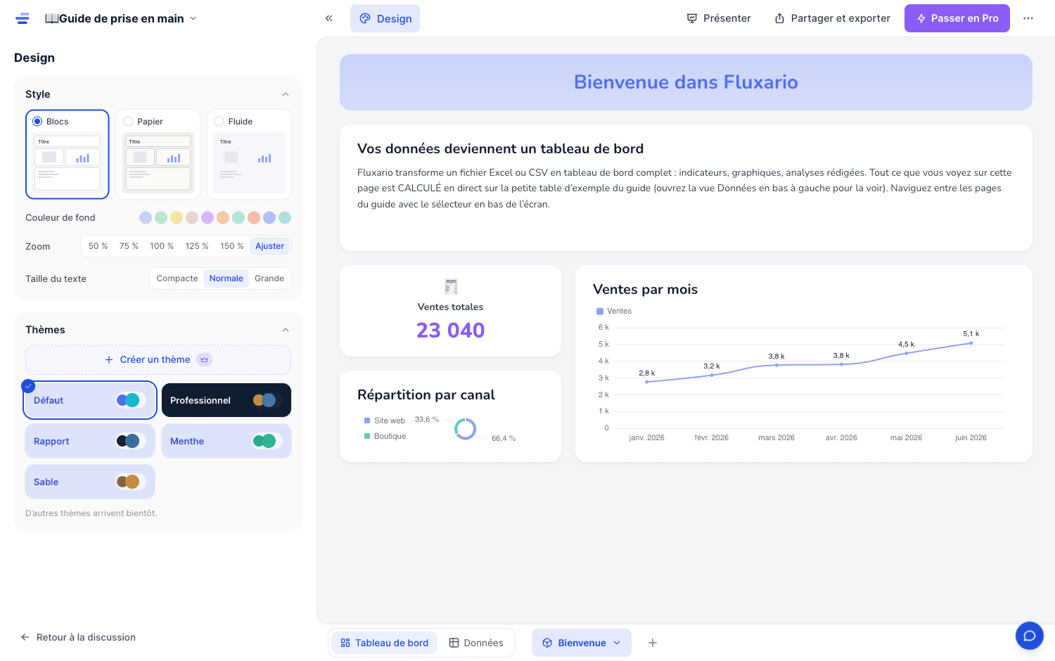Open the chat support bubble

coord(1029,636)
